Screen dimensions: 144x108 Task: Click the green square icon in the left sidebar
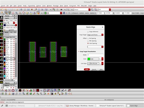pyautogui.click(x=2, y=24)
